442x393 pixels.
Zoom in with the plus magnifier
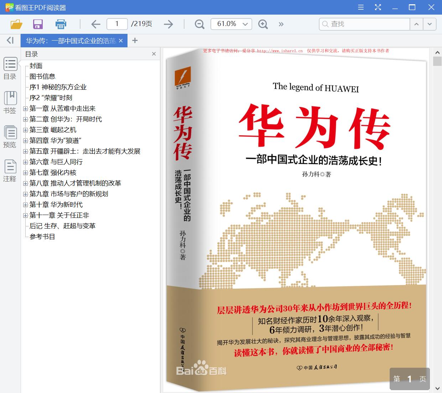263,24
